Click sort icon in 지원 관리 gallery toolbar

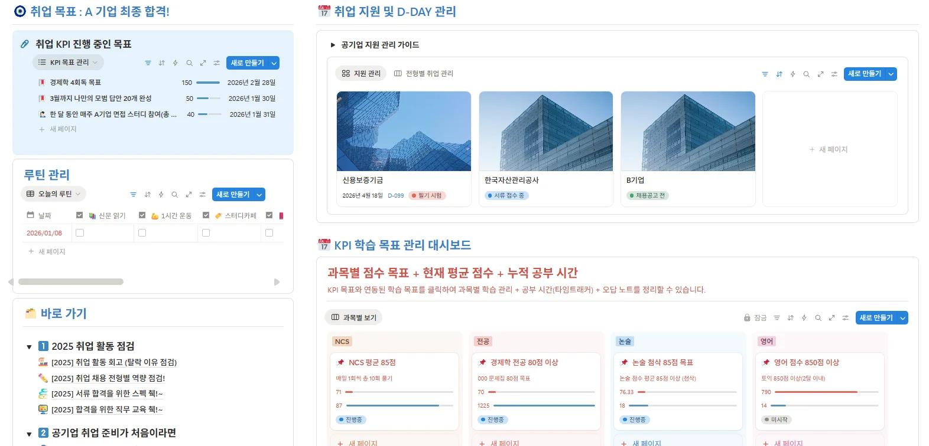[779, 74]
